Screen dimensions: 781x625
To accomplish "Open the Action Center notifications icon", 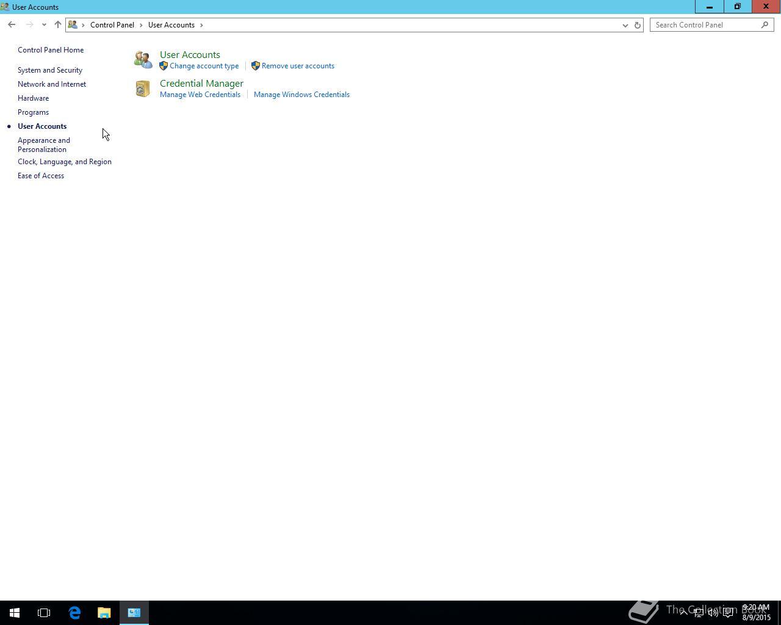I will coord(728,613).
